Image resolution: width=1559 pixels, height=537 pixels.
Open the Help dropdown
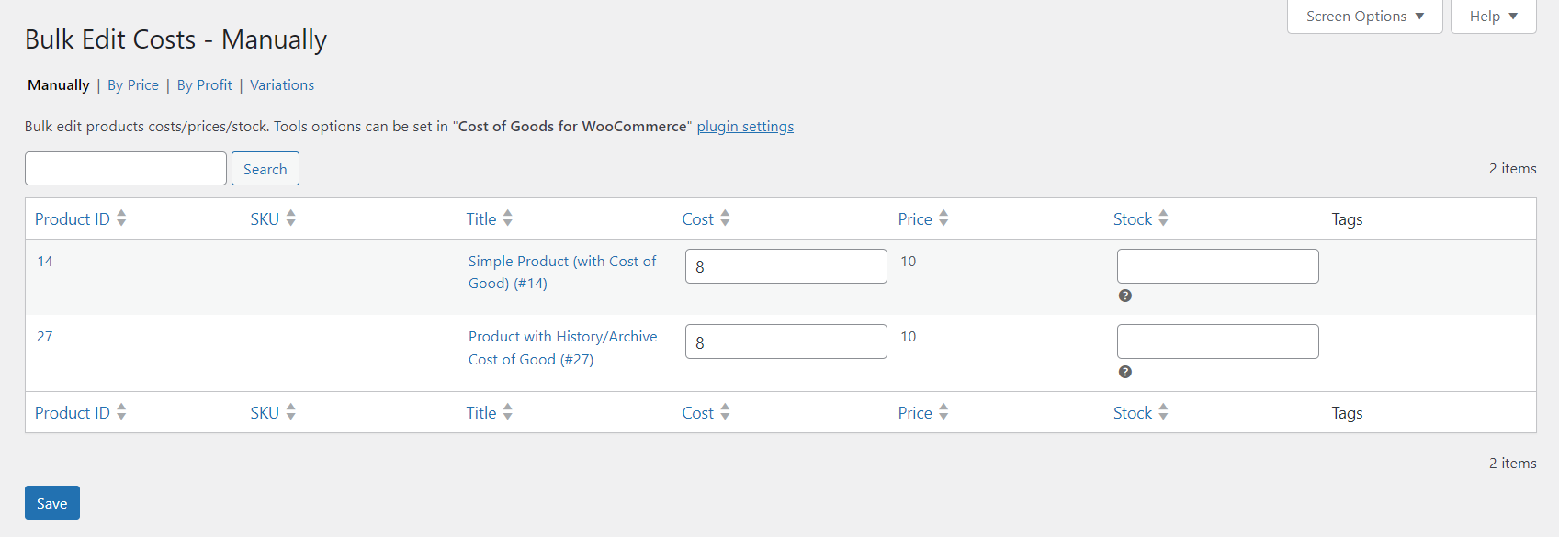coord(1493,17)
